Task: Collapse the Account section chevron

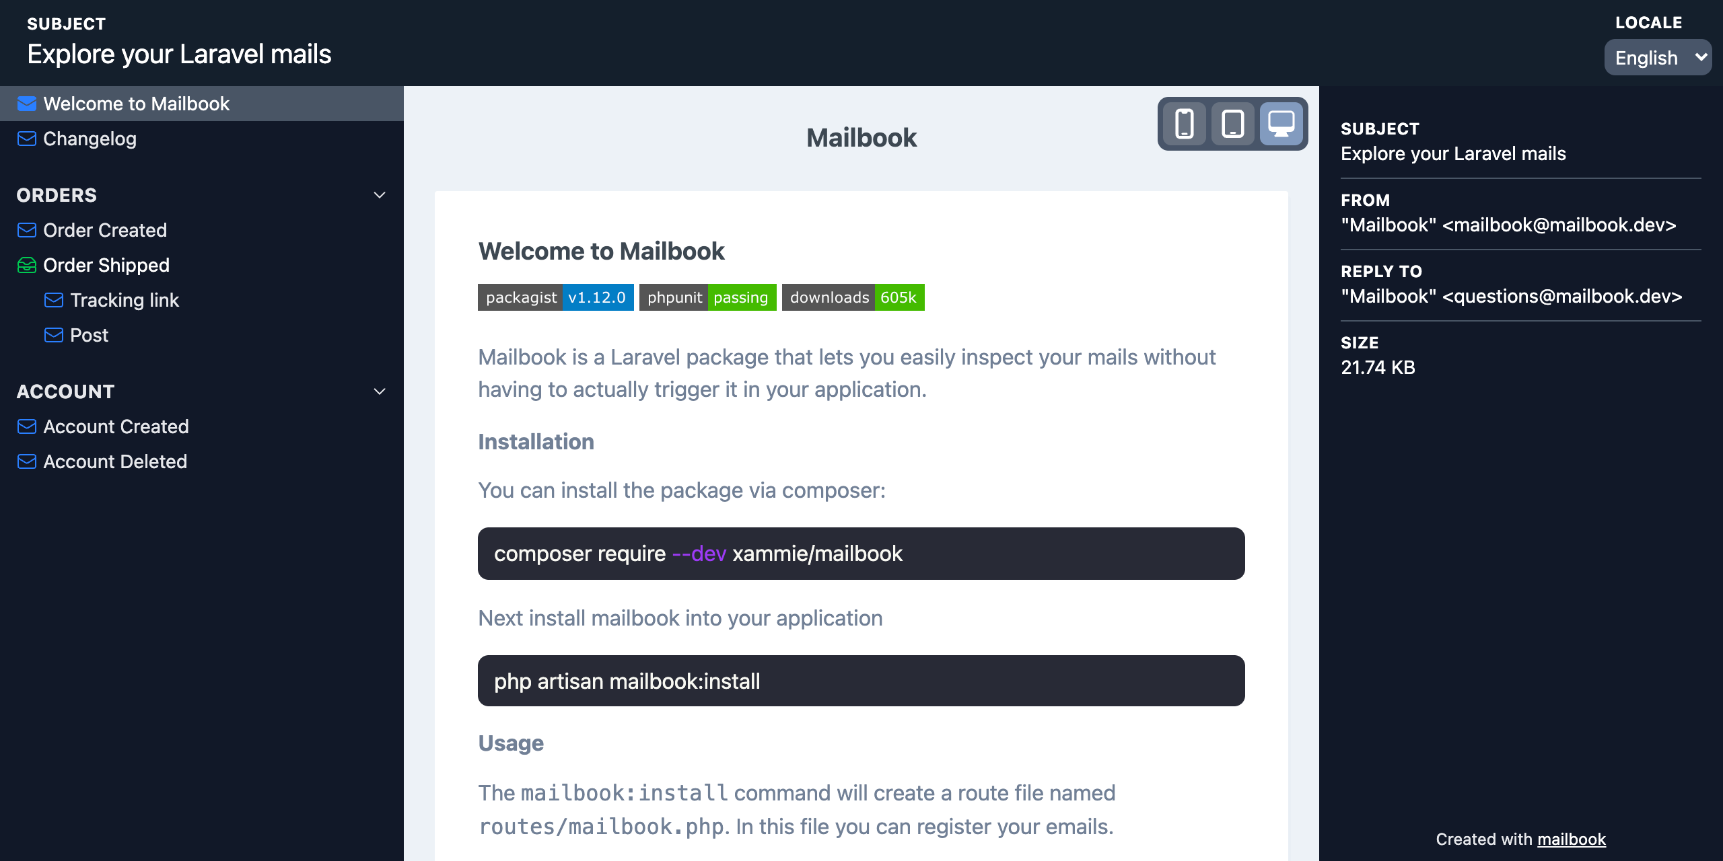Action: (x=380, y=391)
